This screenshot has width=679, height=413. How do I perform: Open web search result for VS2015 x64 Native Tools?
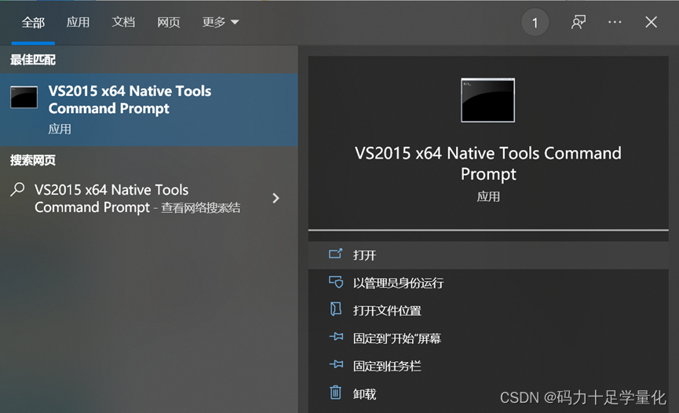[x=149, y=199]
